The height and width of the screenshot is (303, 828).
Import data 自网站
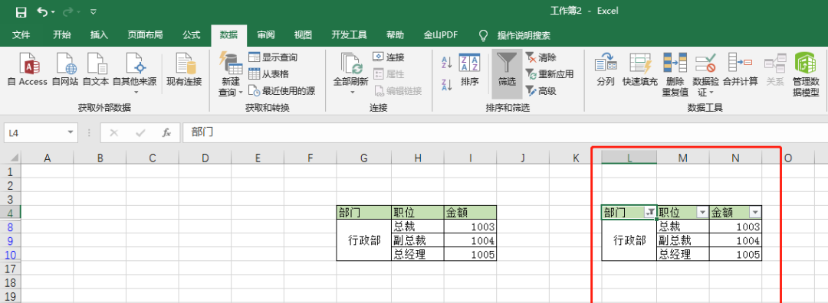(x=65, y=70)
